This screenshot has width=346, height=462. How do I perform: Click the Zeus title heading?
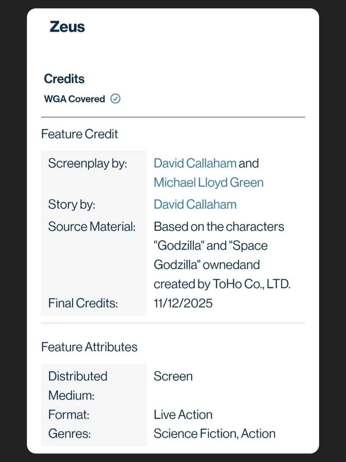(67, 27)
